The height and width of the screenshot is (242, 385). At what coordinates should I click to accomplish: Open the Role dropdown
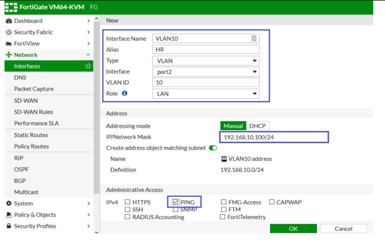coord(206,94)
